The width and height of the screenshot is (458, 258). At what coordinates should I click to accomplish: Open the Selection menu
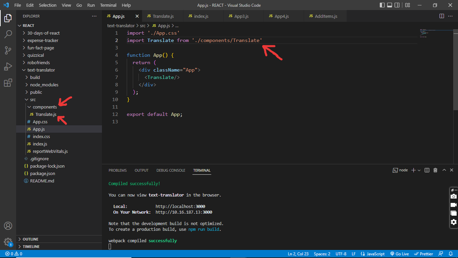click(x=48, y=5)
